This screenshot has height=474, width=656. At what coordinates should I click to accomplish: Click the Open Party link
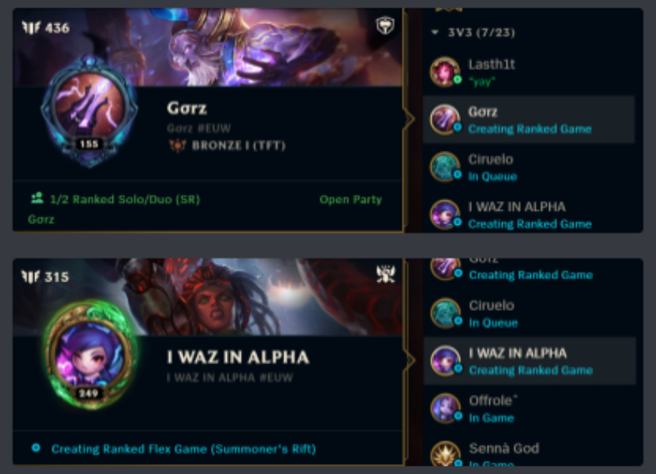(x=351, y=199)
